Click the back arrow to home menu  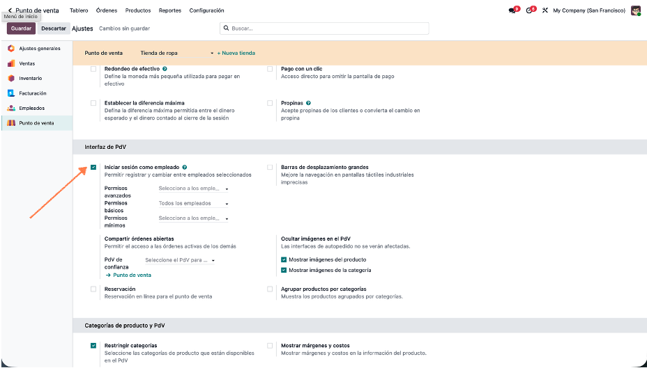pos(10,10)
